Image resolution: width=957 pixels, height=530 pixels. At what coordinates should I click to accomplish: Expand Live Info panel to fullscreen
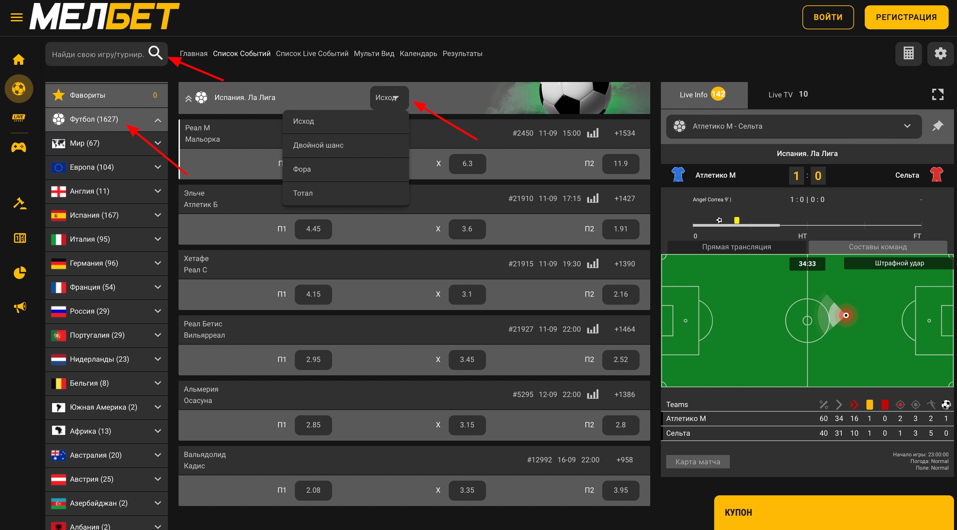point(937,94)
